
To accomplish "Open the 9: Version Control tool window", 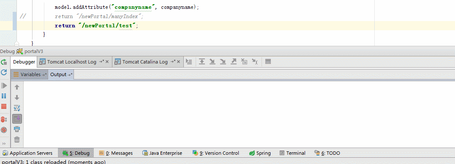I will (x=215, y=153).
